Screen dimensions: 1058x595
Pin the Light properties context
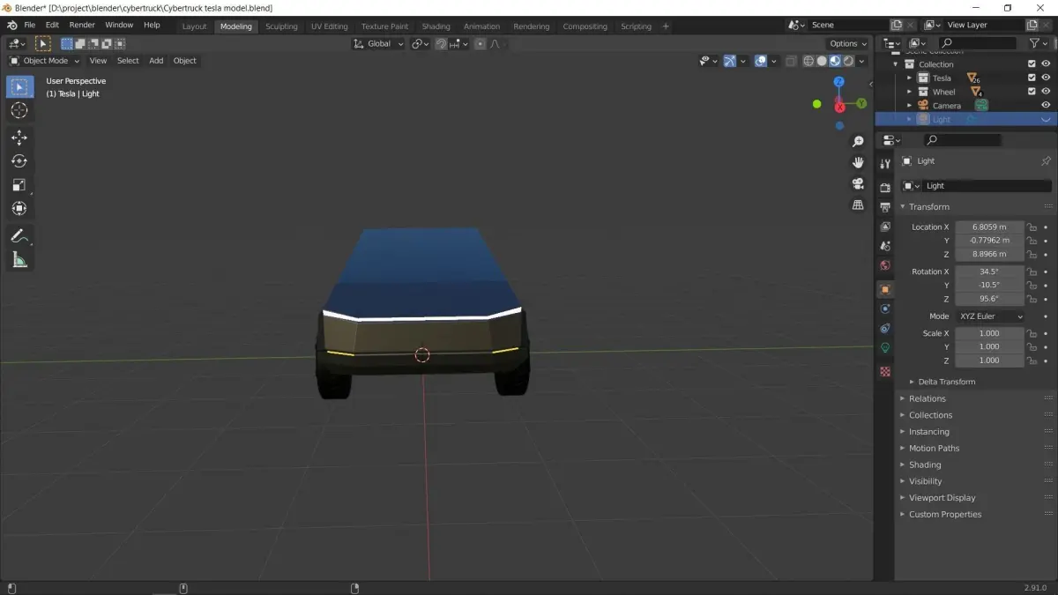(x=1046, y=161)
